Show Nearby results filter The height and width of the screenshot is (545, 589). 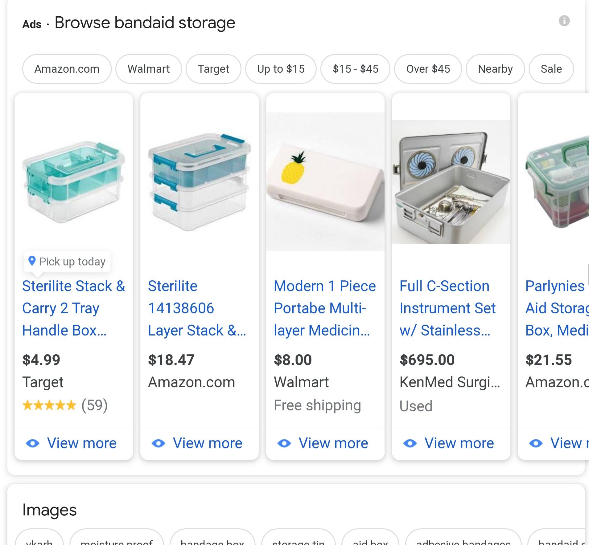coord(495,69)
